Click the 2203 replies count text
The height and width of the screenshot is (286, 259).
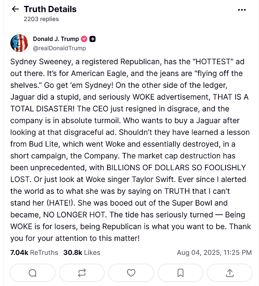41,19
